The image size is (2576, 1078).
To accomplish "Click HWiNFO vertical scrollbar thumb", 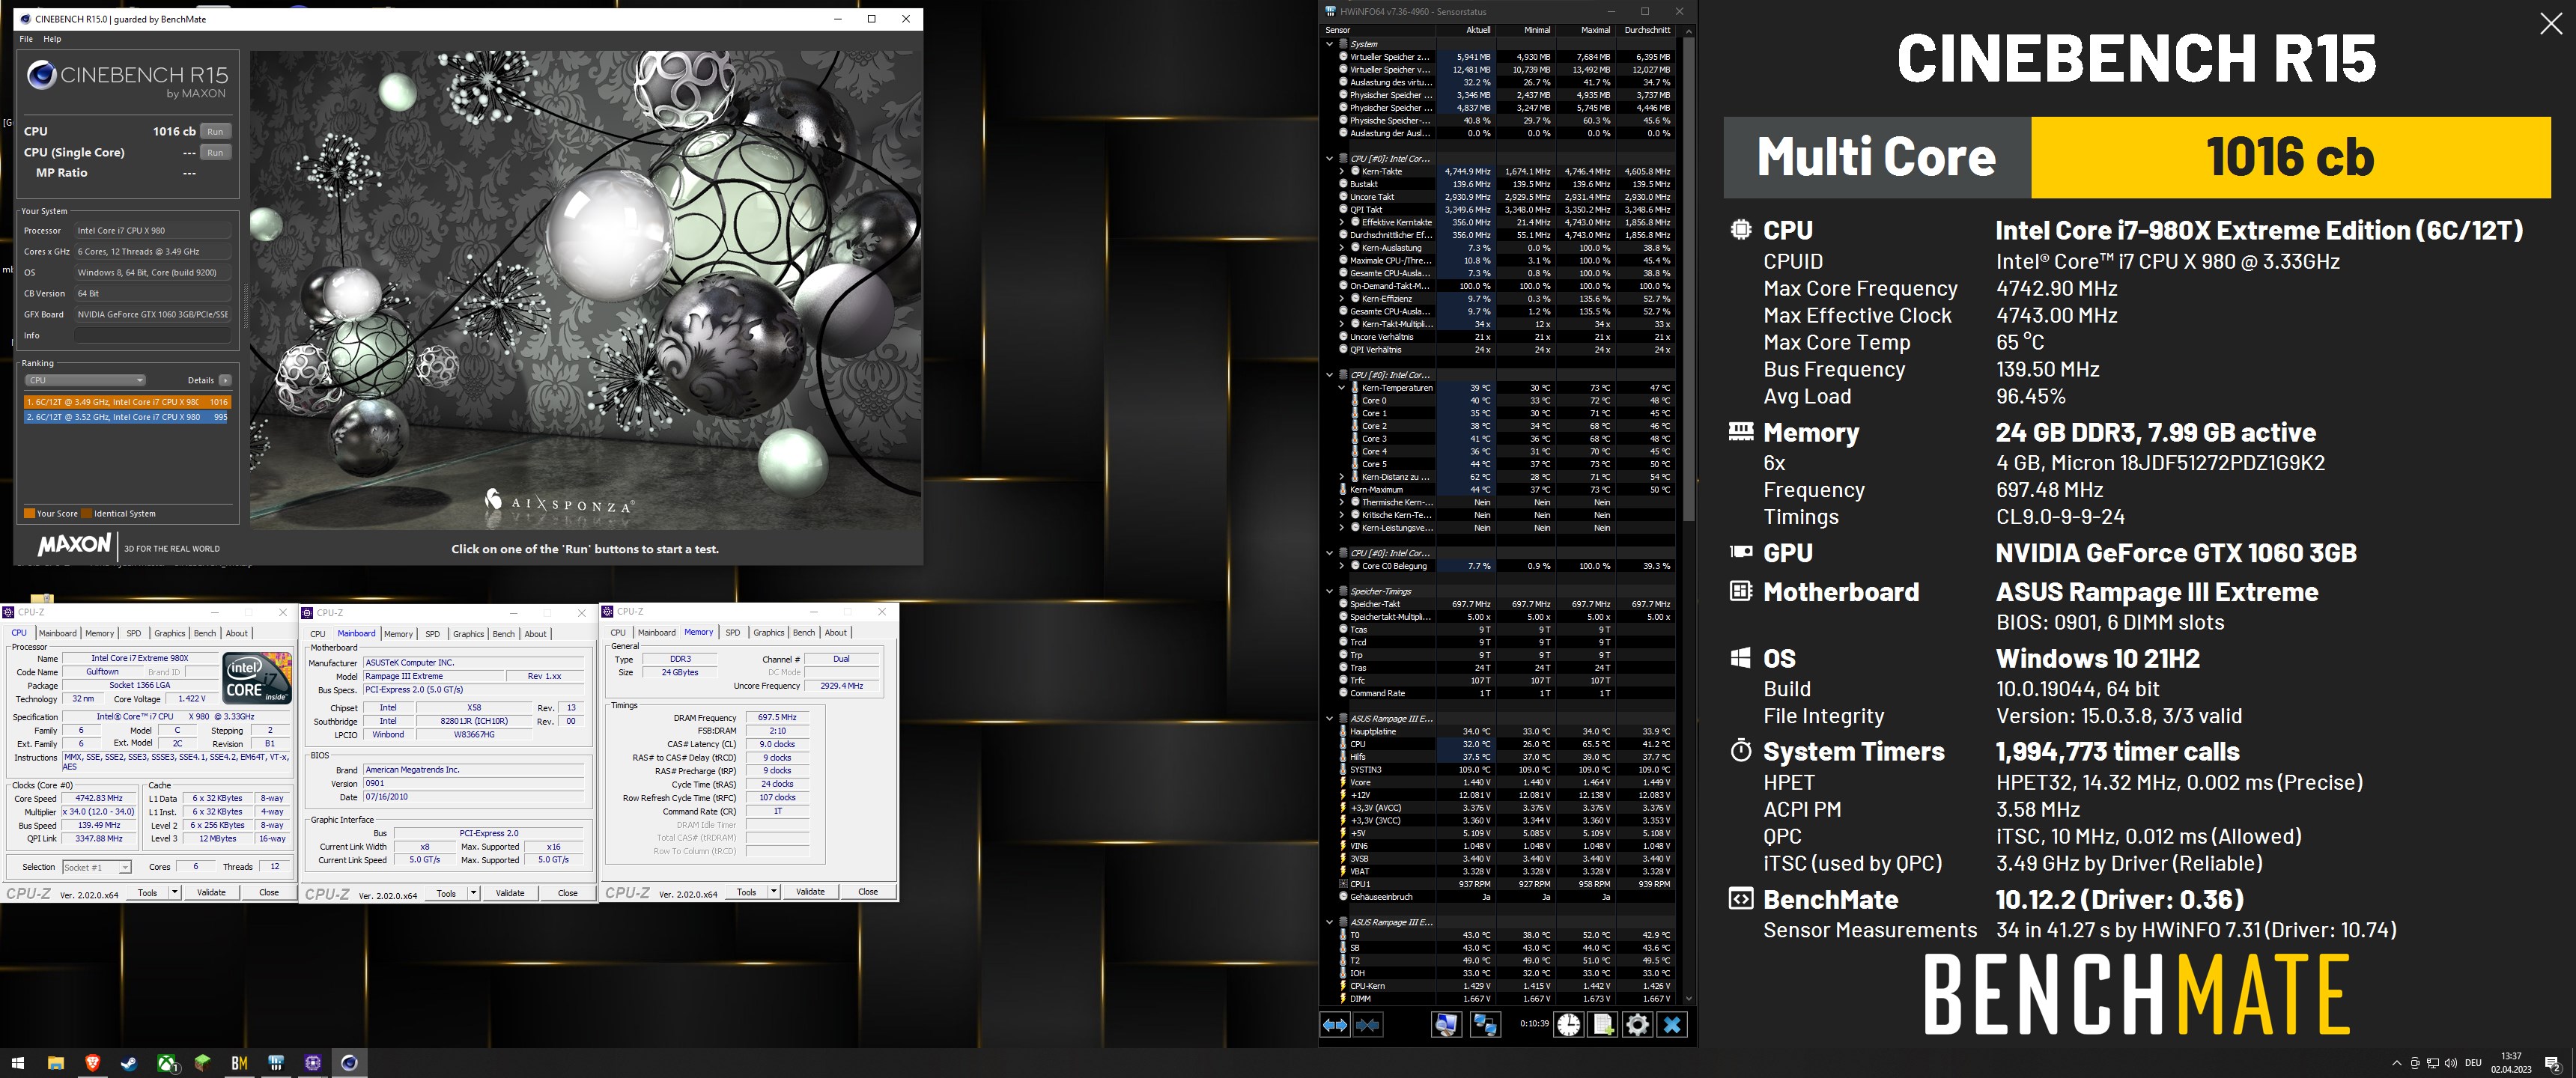I will click(x=1689, y=280).
